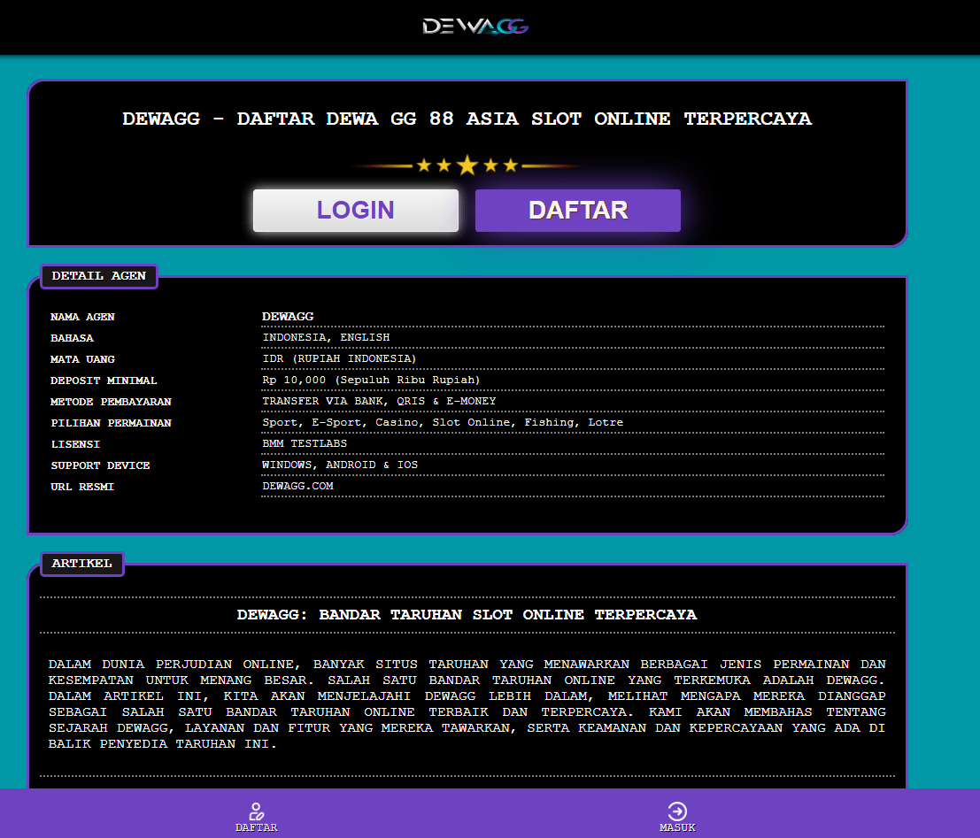Screen dimensions: 980x838
Task: Select the DAFTAR text label in bottom bar
Action: point(257,828)
